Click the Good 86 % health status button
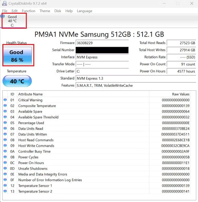The image size is (198, 202). coord(17,56)
